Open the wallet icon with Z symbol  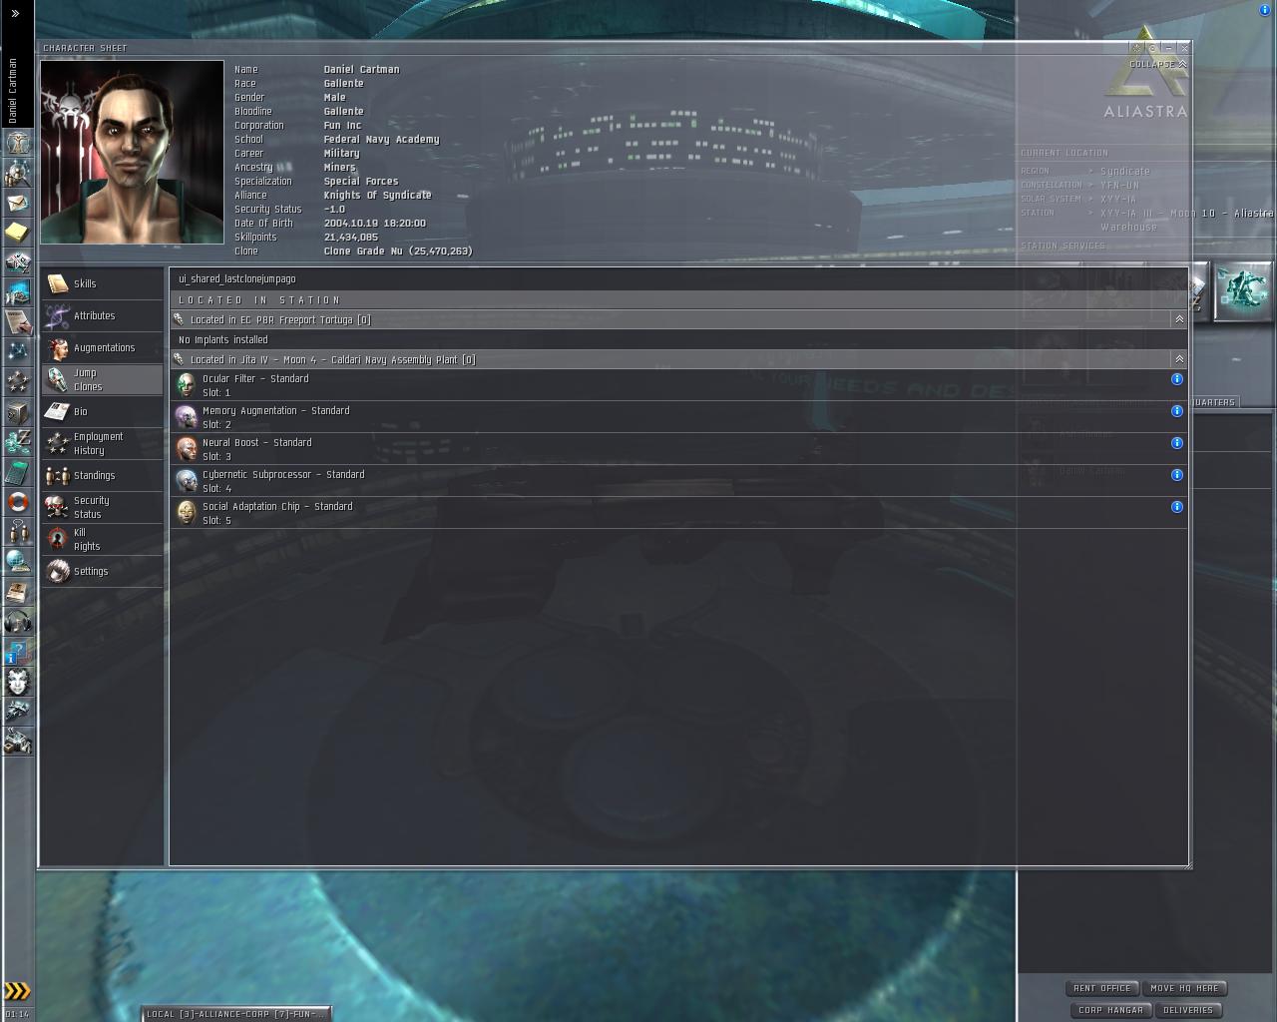pyautogui.click(x=18, y=442)
